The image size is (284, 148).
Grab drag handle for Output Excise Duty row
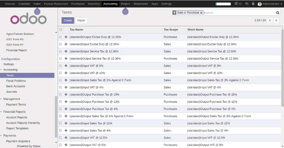coord(66,37)
